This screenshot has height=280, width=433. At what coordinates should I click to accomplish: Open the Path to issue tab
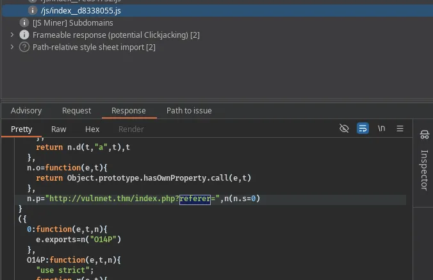click(189, 110)
